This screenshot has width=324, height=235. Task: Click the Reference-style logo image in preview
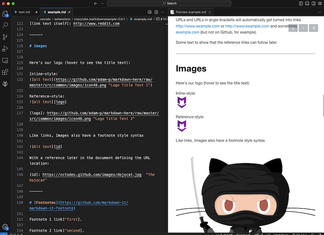[182, 126]
